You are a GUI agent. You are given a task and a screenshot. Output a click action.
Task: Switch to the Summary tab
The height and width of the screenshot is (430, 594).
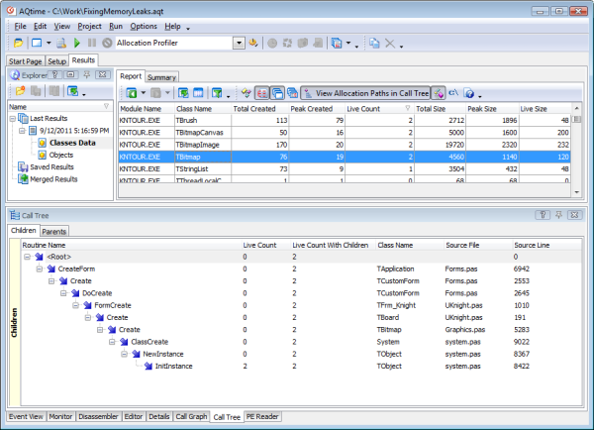[x=161, y=77]
